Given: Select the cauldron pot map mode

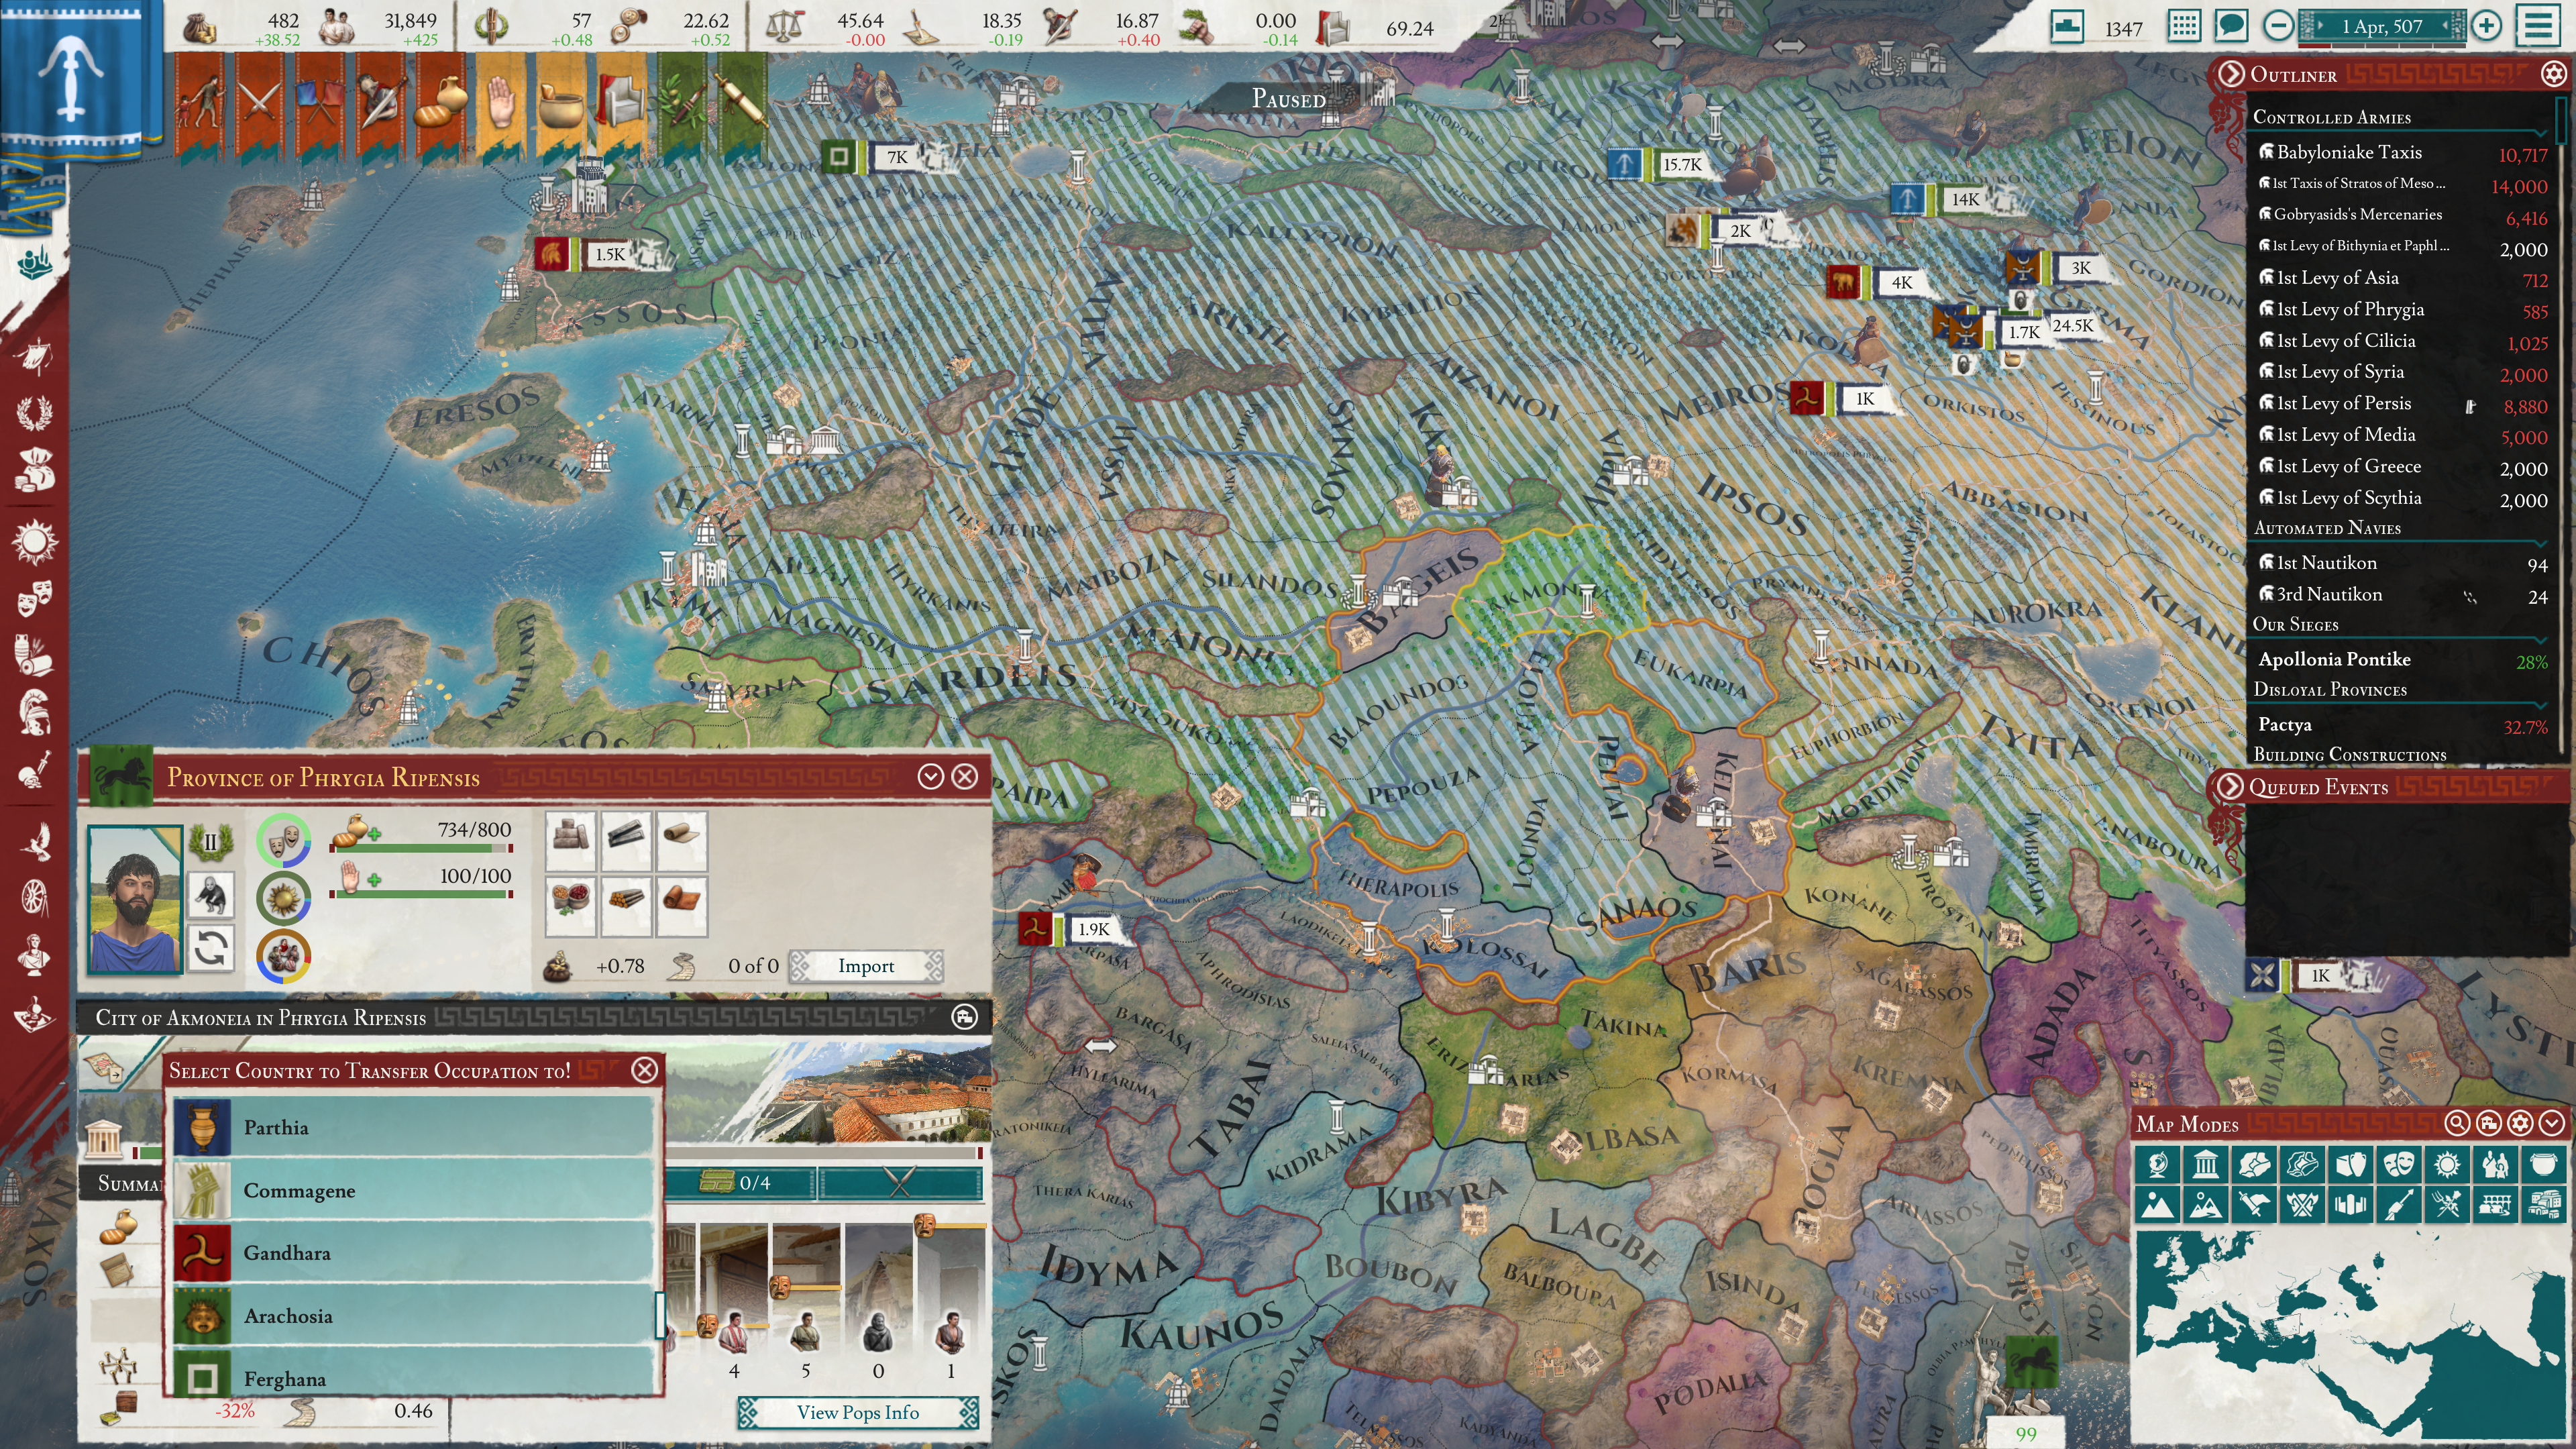Looking at the screenshot, I should (2543, 1164).
